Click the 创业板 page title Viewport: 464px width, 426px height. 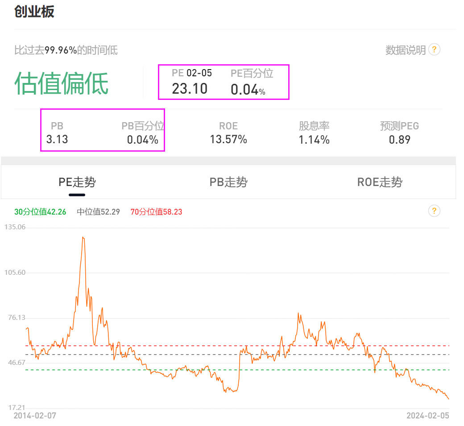[x=34, y=12]
